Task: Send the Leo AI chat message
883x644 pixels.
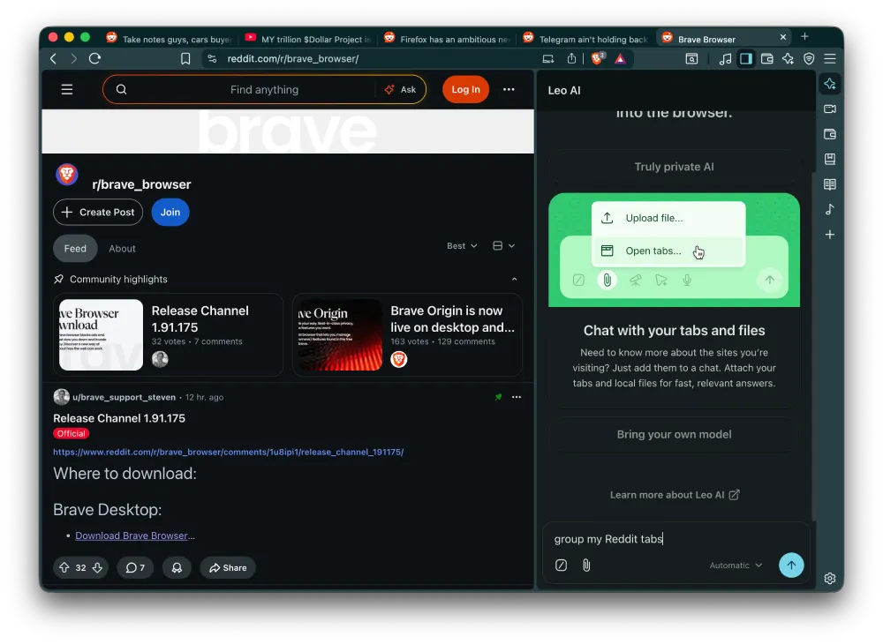Action: coord(791,565)
